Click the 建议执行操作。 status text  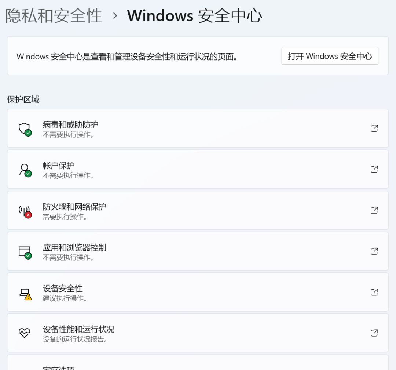[65, 298]
